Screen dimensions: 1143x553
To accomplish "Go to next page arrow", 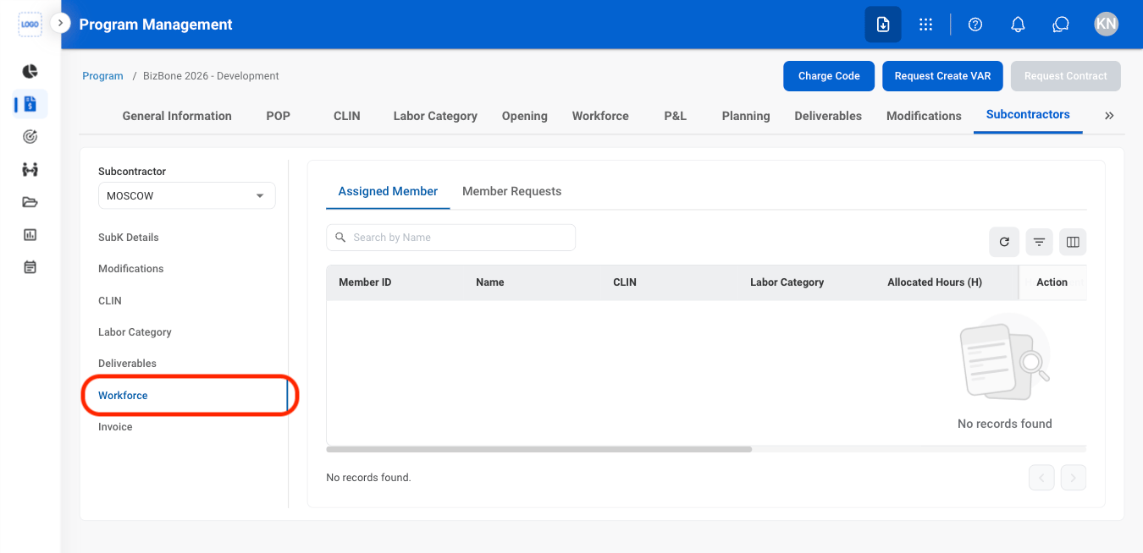I will [x=1074, y=478].
